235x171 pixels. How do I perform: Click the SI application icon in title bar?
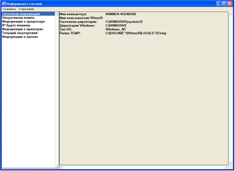click(x=4, y=4)
